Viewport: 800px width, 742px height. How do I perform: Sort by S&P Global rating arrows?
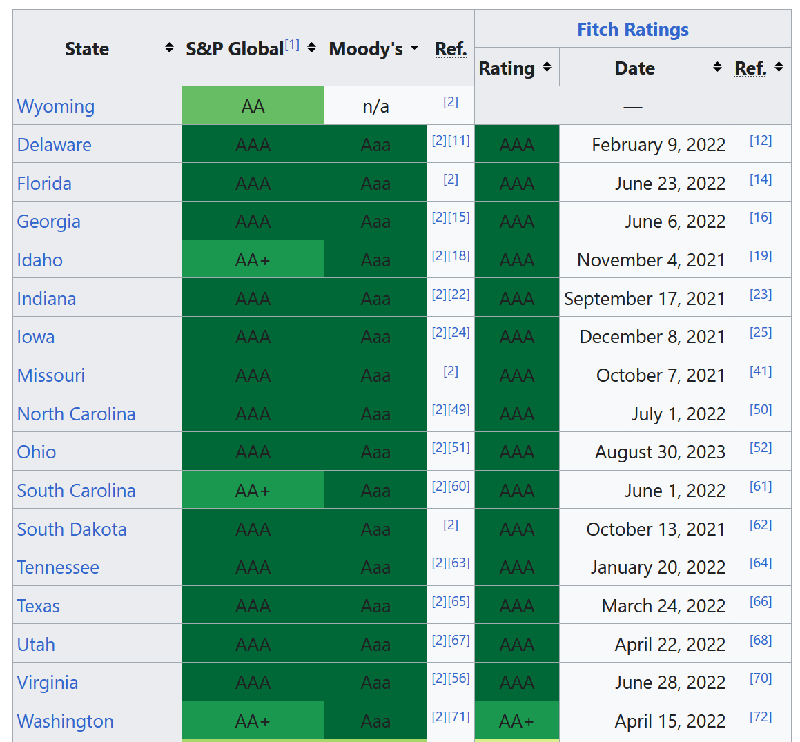coord(312,48)
